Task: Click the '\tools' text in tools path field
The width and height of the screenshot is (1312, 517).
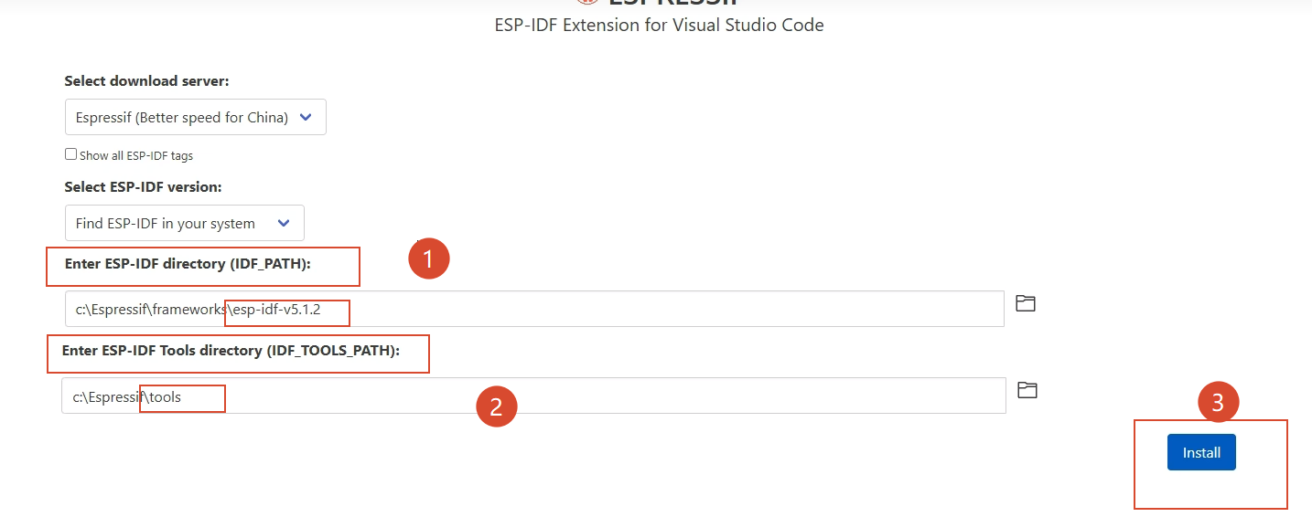Action: point(163,396)
